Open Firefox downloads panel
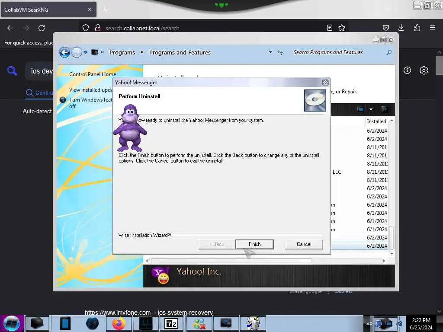 click(401, 28)
